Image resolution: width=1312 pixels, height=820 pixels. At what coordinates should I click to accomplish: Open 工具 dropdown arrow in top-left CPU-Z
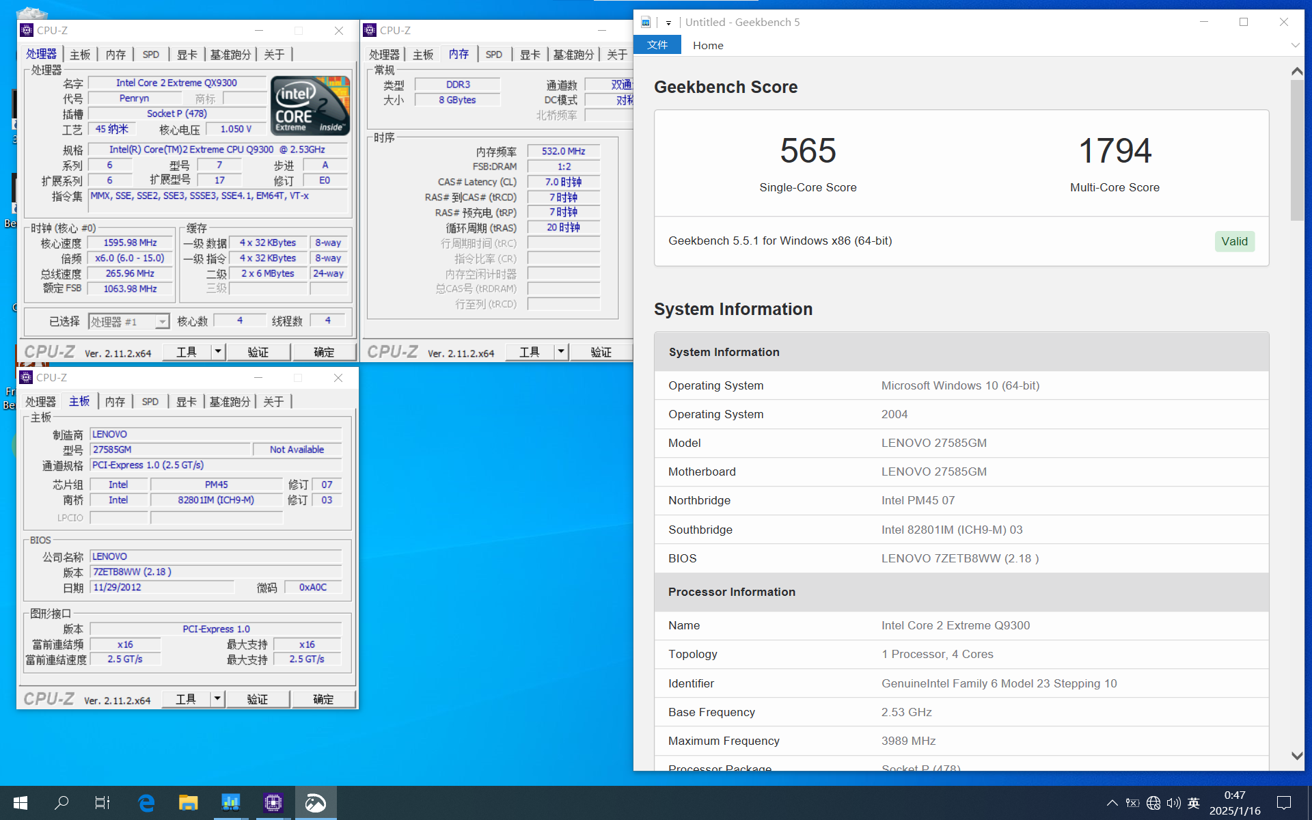click(218, 352)
